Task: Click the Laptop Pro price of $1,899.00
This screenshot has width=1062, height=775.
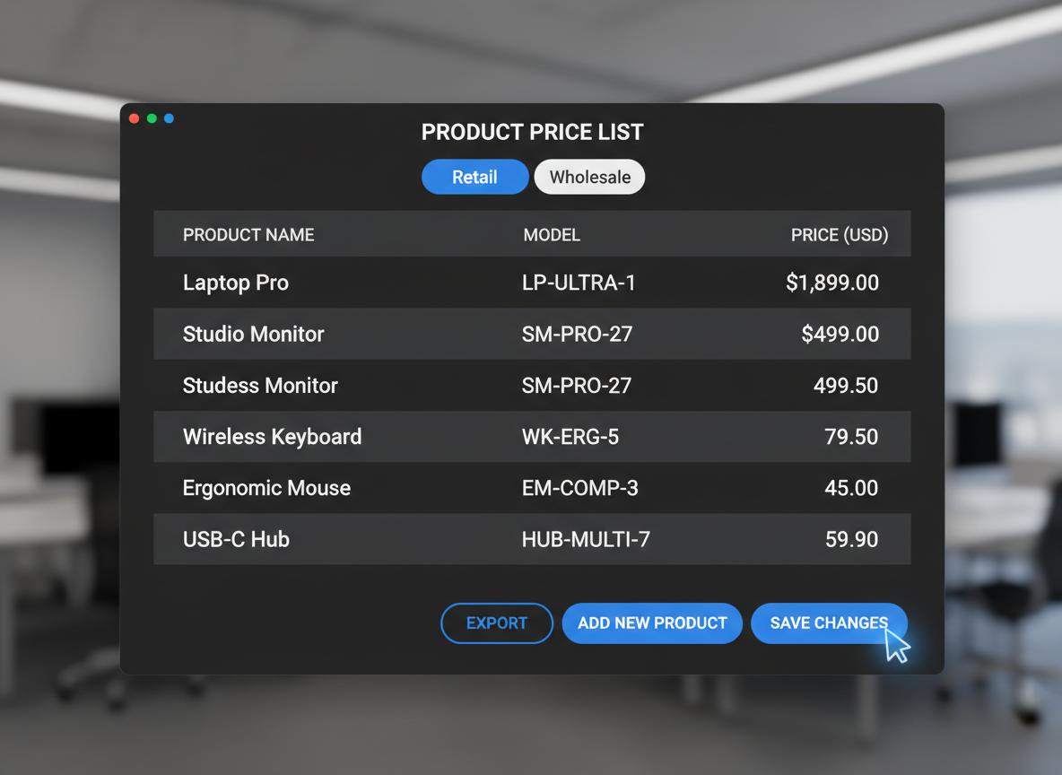Action: click(832, 283)
